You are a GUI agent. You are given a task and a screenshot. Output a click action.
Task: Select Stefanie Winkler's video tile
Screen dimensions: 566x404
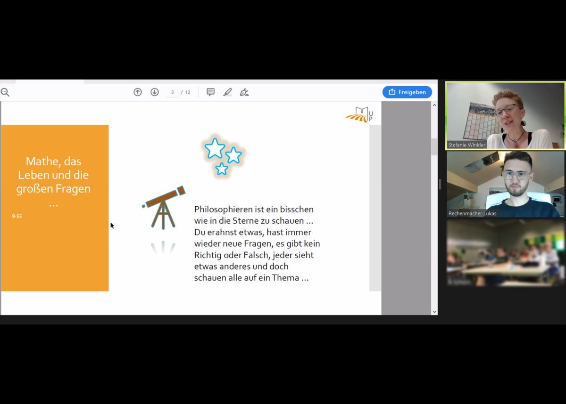point(505,116)
